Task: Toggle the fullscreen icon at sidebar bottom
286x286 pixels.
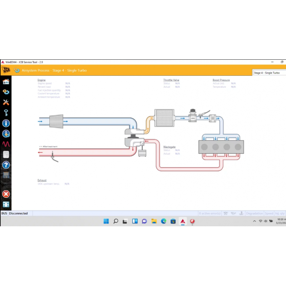Action: [6, 204]
